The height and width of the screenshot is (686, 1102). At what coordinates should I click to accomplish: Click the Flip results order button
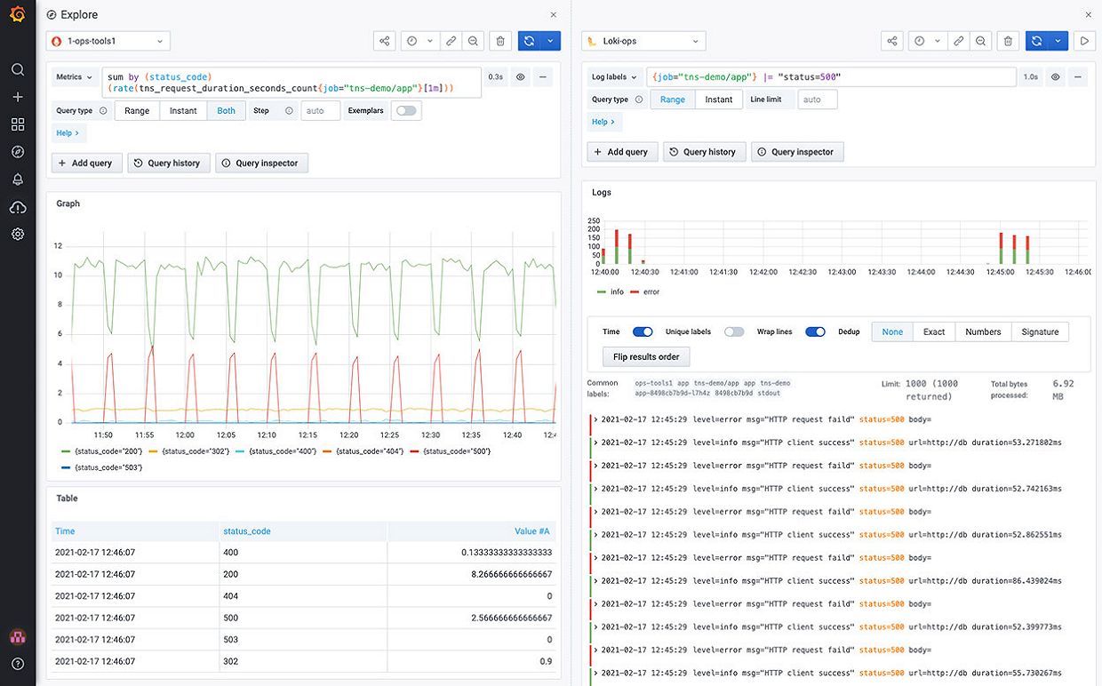pos(646,356)
